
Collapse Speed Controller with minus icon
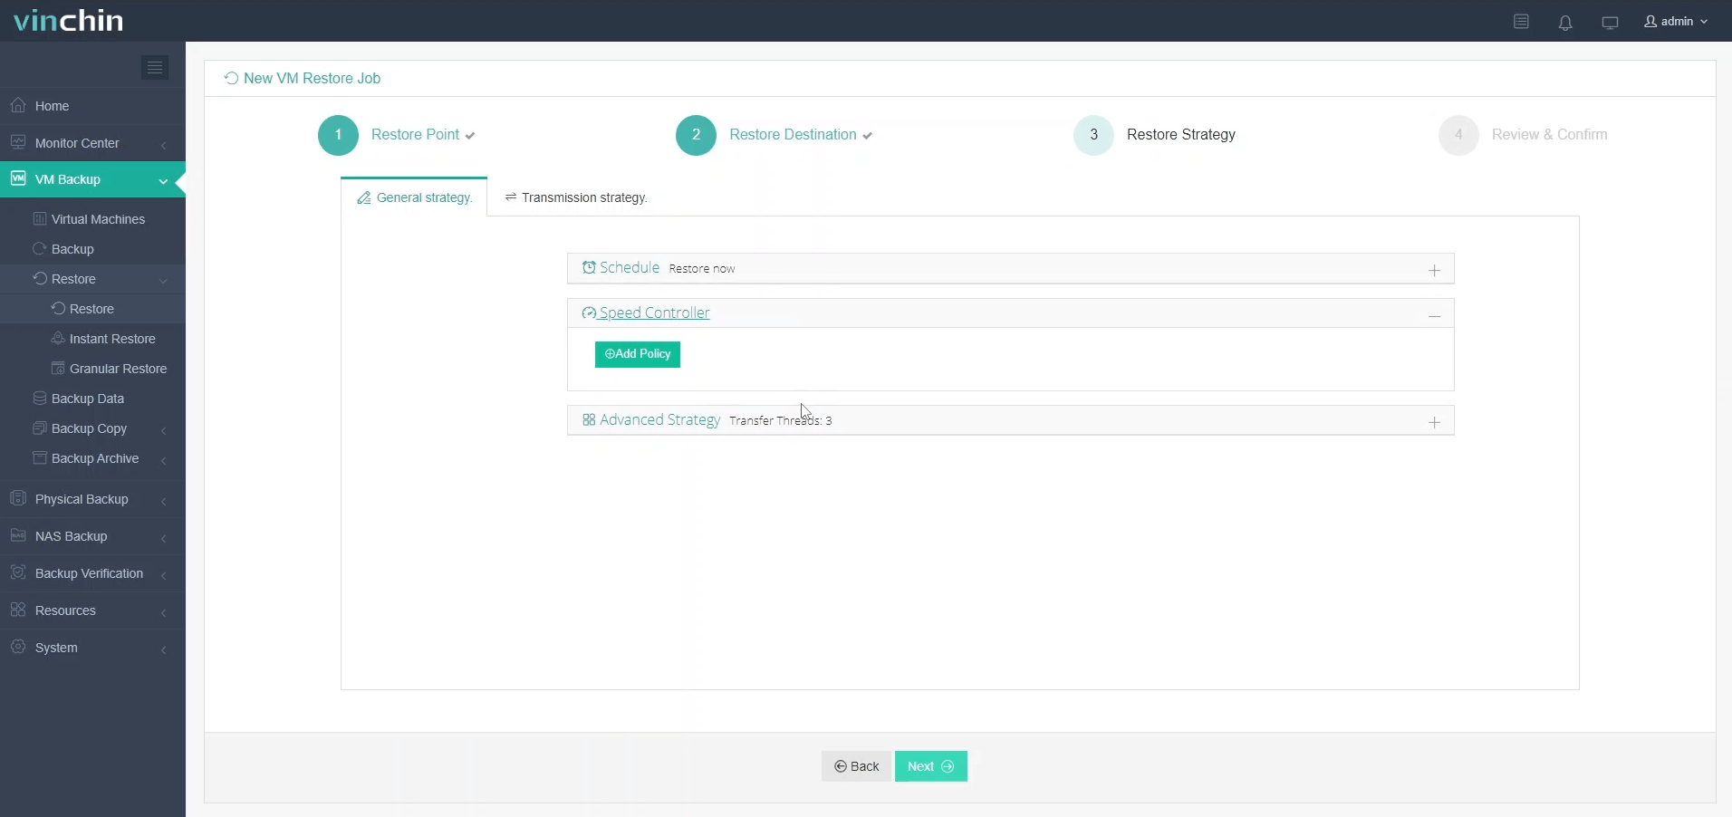click(x=1434, y=315)
